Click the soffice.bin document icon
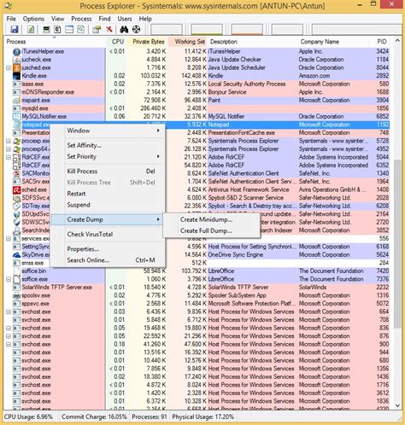This screenshot has width=405, height=425. 17,271
